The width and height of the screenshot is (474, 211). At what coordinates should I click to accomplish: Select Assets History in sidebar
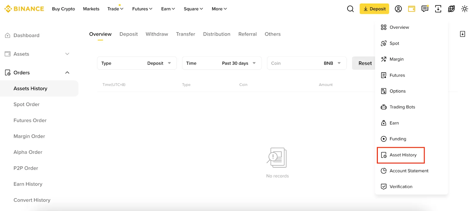(39, 88)
